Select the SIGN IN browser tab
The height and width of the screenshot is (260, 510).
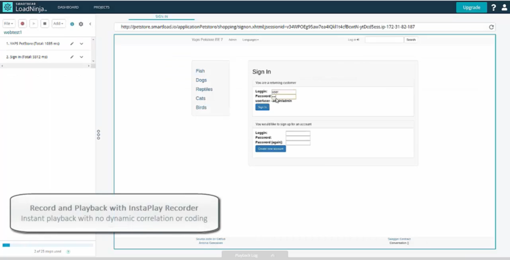click(161, 17)
